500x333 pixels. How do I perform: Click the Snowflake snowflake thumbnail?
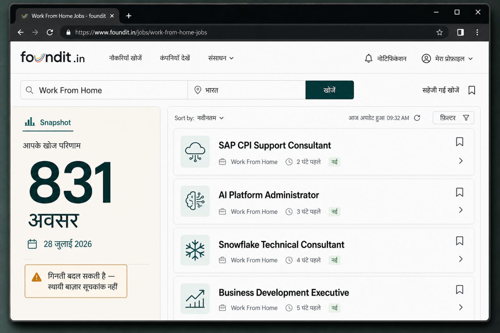(x=195, y=250)
